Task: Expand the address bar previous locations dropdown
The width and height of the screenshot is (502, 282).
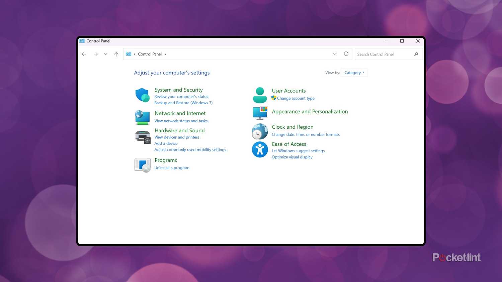Action: point(335,54)
